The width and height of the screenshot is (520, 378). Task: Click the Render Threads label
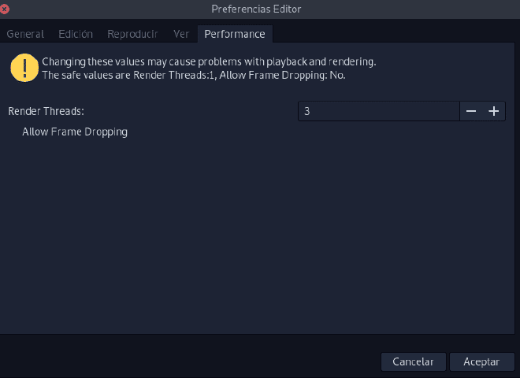(46, 111)
